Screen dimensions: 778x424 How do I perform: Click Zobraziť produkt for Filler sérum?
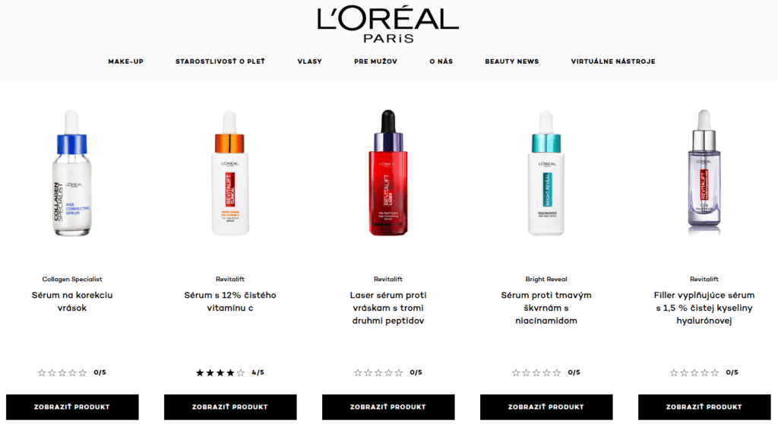click(704, 407)
